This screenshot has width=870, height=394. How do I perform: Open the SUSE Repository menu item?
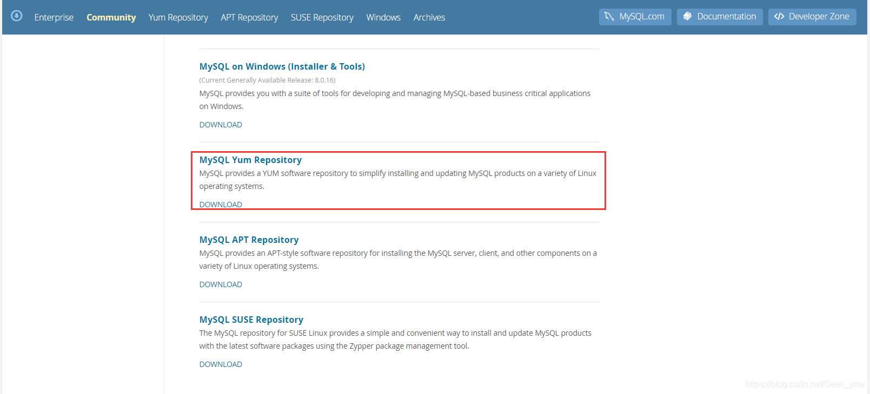(322, 17)
